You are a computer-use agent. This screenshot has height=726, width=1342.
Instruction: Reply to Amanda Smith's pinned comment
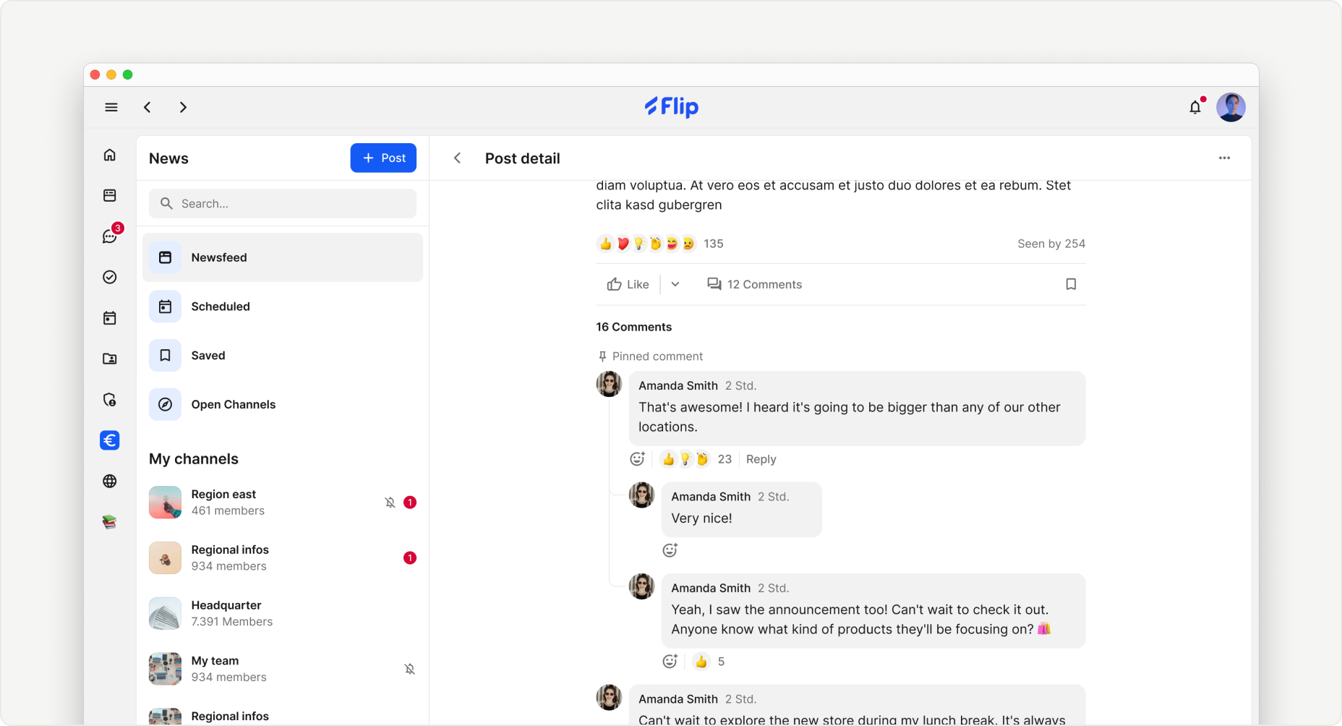pos(761,459)
